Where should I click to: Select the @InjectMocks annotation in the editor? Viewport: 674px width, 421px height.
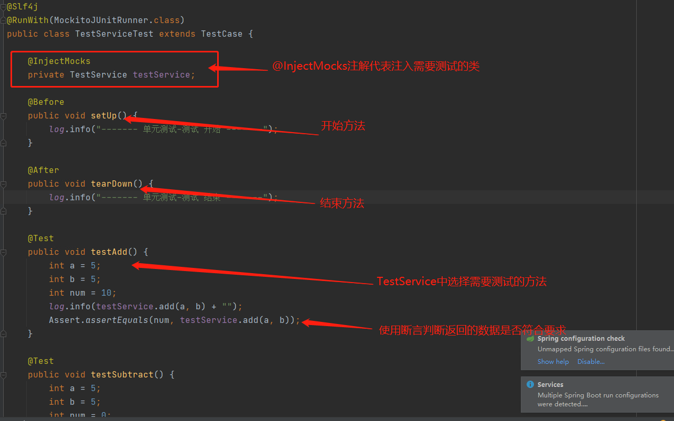tap(59, 61)
